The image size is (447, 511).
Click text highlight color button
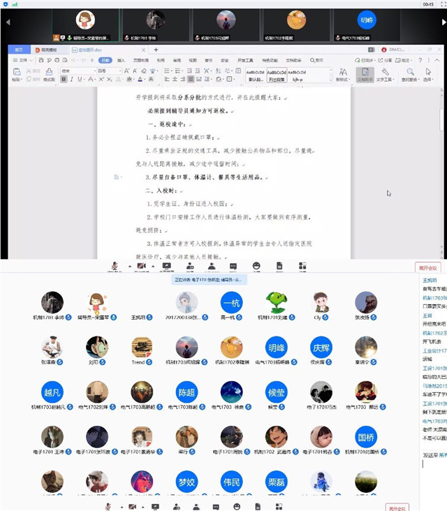point(129,79)
